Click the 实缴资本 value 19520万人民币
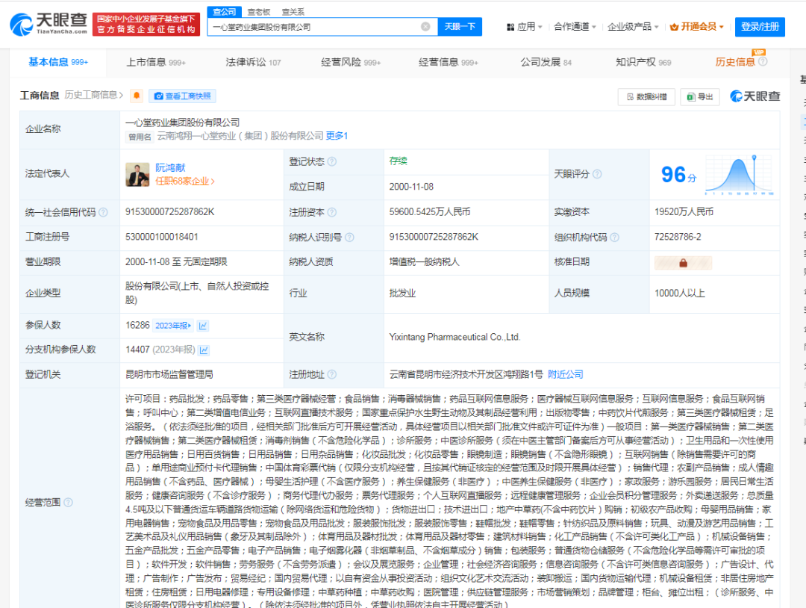Screen dimensions: 806x608 pos(684,212)
